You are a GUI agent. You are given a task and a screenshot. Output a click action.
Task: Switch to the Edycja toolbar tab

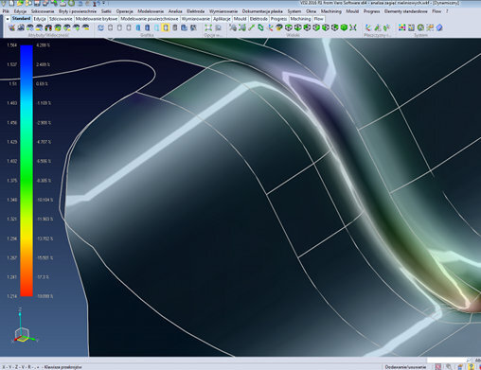40,19
